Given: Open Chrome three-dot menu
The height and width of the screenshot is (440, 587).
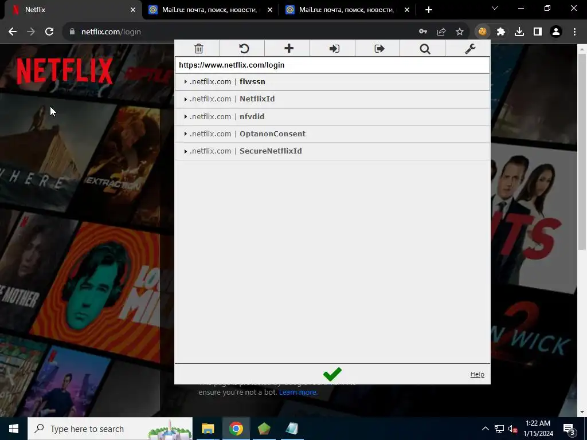Looking at the screenshot, I should pos(574,32).
